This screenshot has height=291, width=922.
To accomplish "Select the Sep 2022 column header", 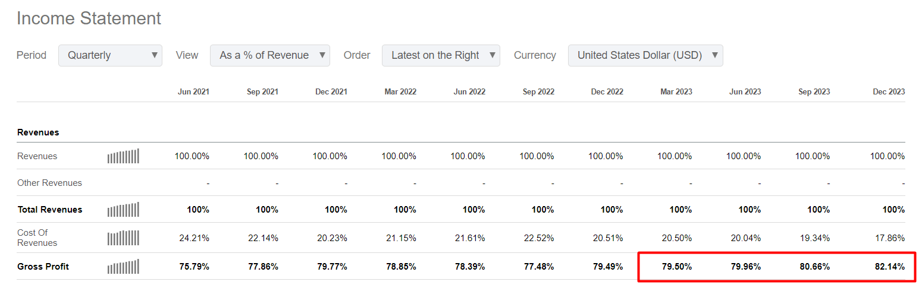I will [538, 92].
